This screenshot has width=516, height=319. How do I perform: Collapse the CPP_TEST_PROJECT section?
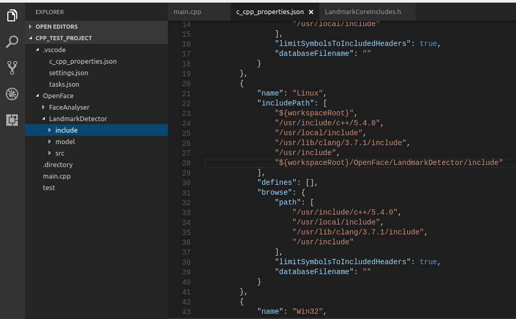coord(63,38)
